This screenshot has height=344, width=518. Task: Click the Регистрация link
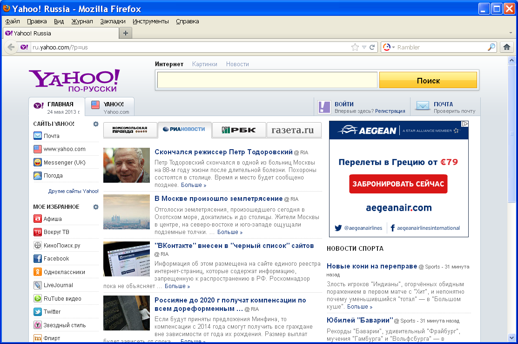coord(390,111)
